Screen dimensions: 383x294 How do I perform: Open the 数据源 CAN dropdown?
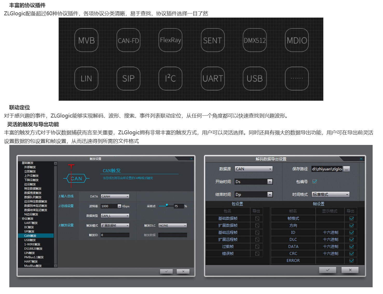[x=254, y=169]
